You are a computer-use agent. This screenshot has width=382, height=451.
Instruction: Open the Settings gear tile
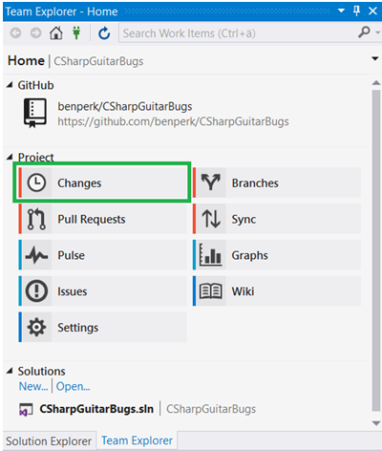pos(102,327)
